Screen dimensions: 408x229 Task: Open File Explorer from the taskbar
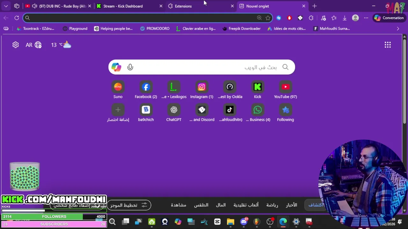coord(230,222)
